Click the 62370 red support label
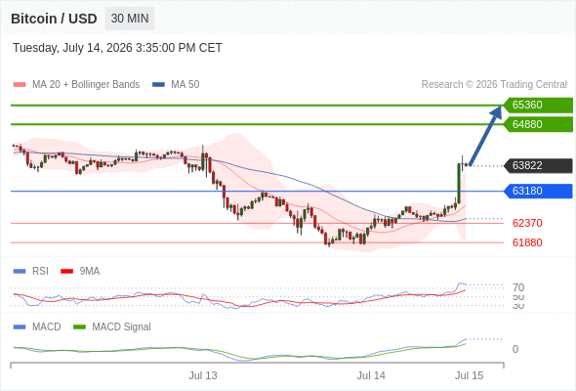The width and height of the screenshot is (576, 391). 527,223
